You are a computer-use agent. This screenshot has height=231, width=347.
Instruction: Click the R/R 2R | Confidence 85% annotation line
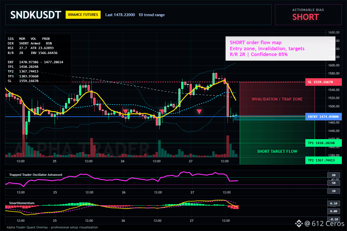point(259,54)
